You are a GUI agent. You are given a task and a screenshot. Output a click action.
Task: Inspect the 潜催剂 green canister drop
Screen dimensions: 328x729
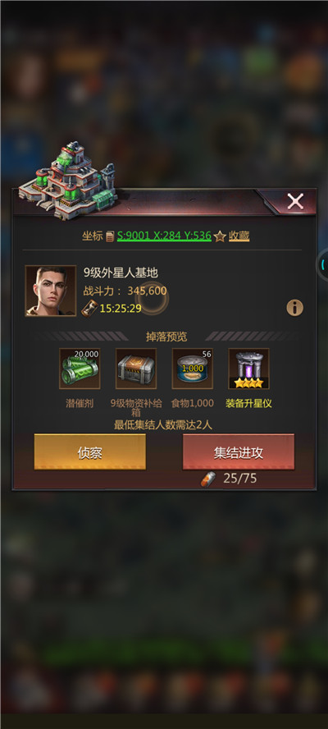click(x=80, y=369)
